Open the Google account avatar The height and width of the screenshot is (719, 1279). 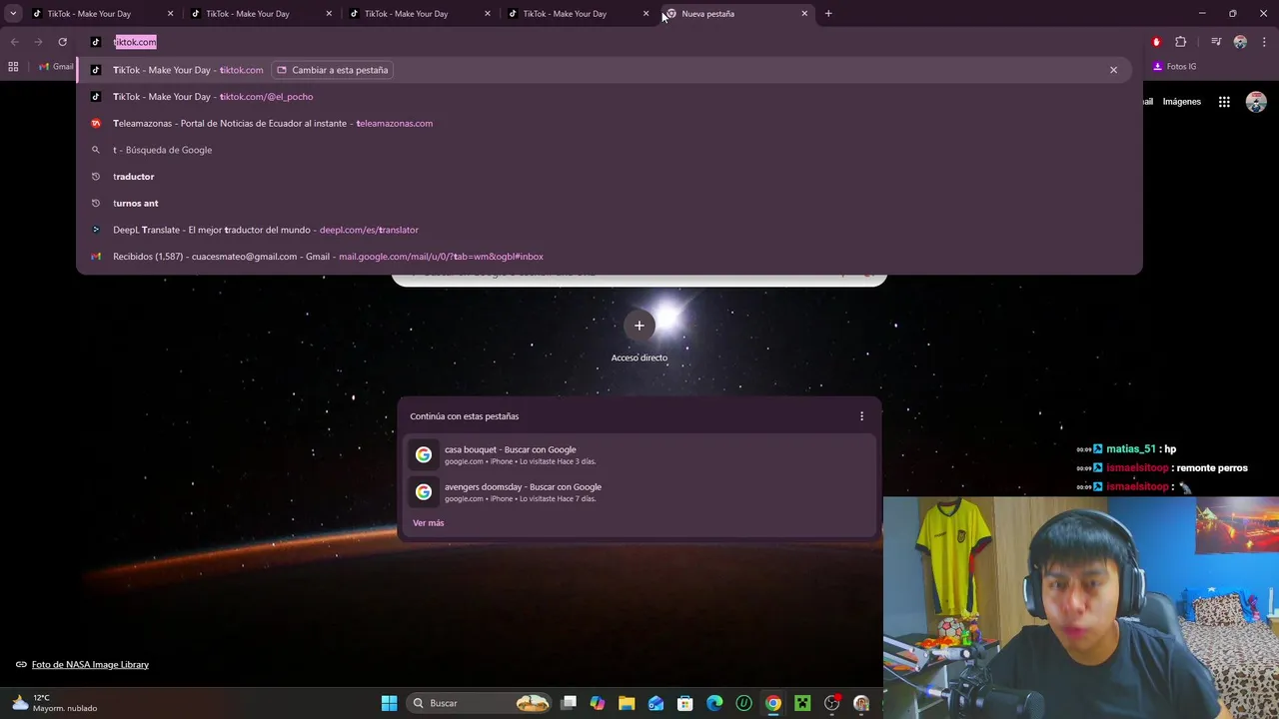1256,102
